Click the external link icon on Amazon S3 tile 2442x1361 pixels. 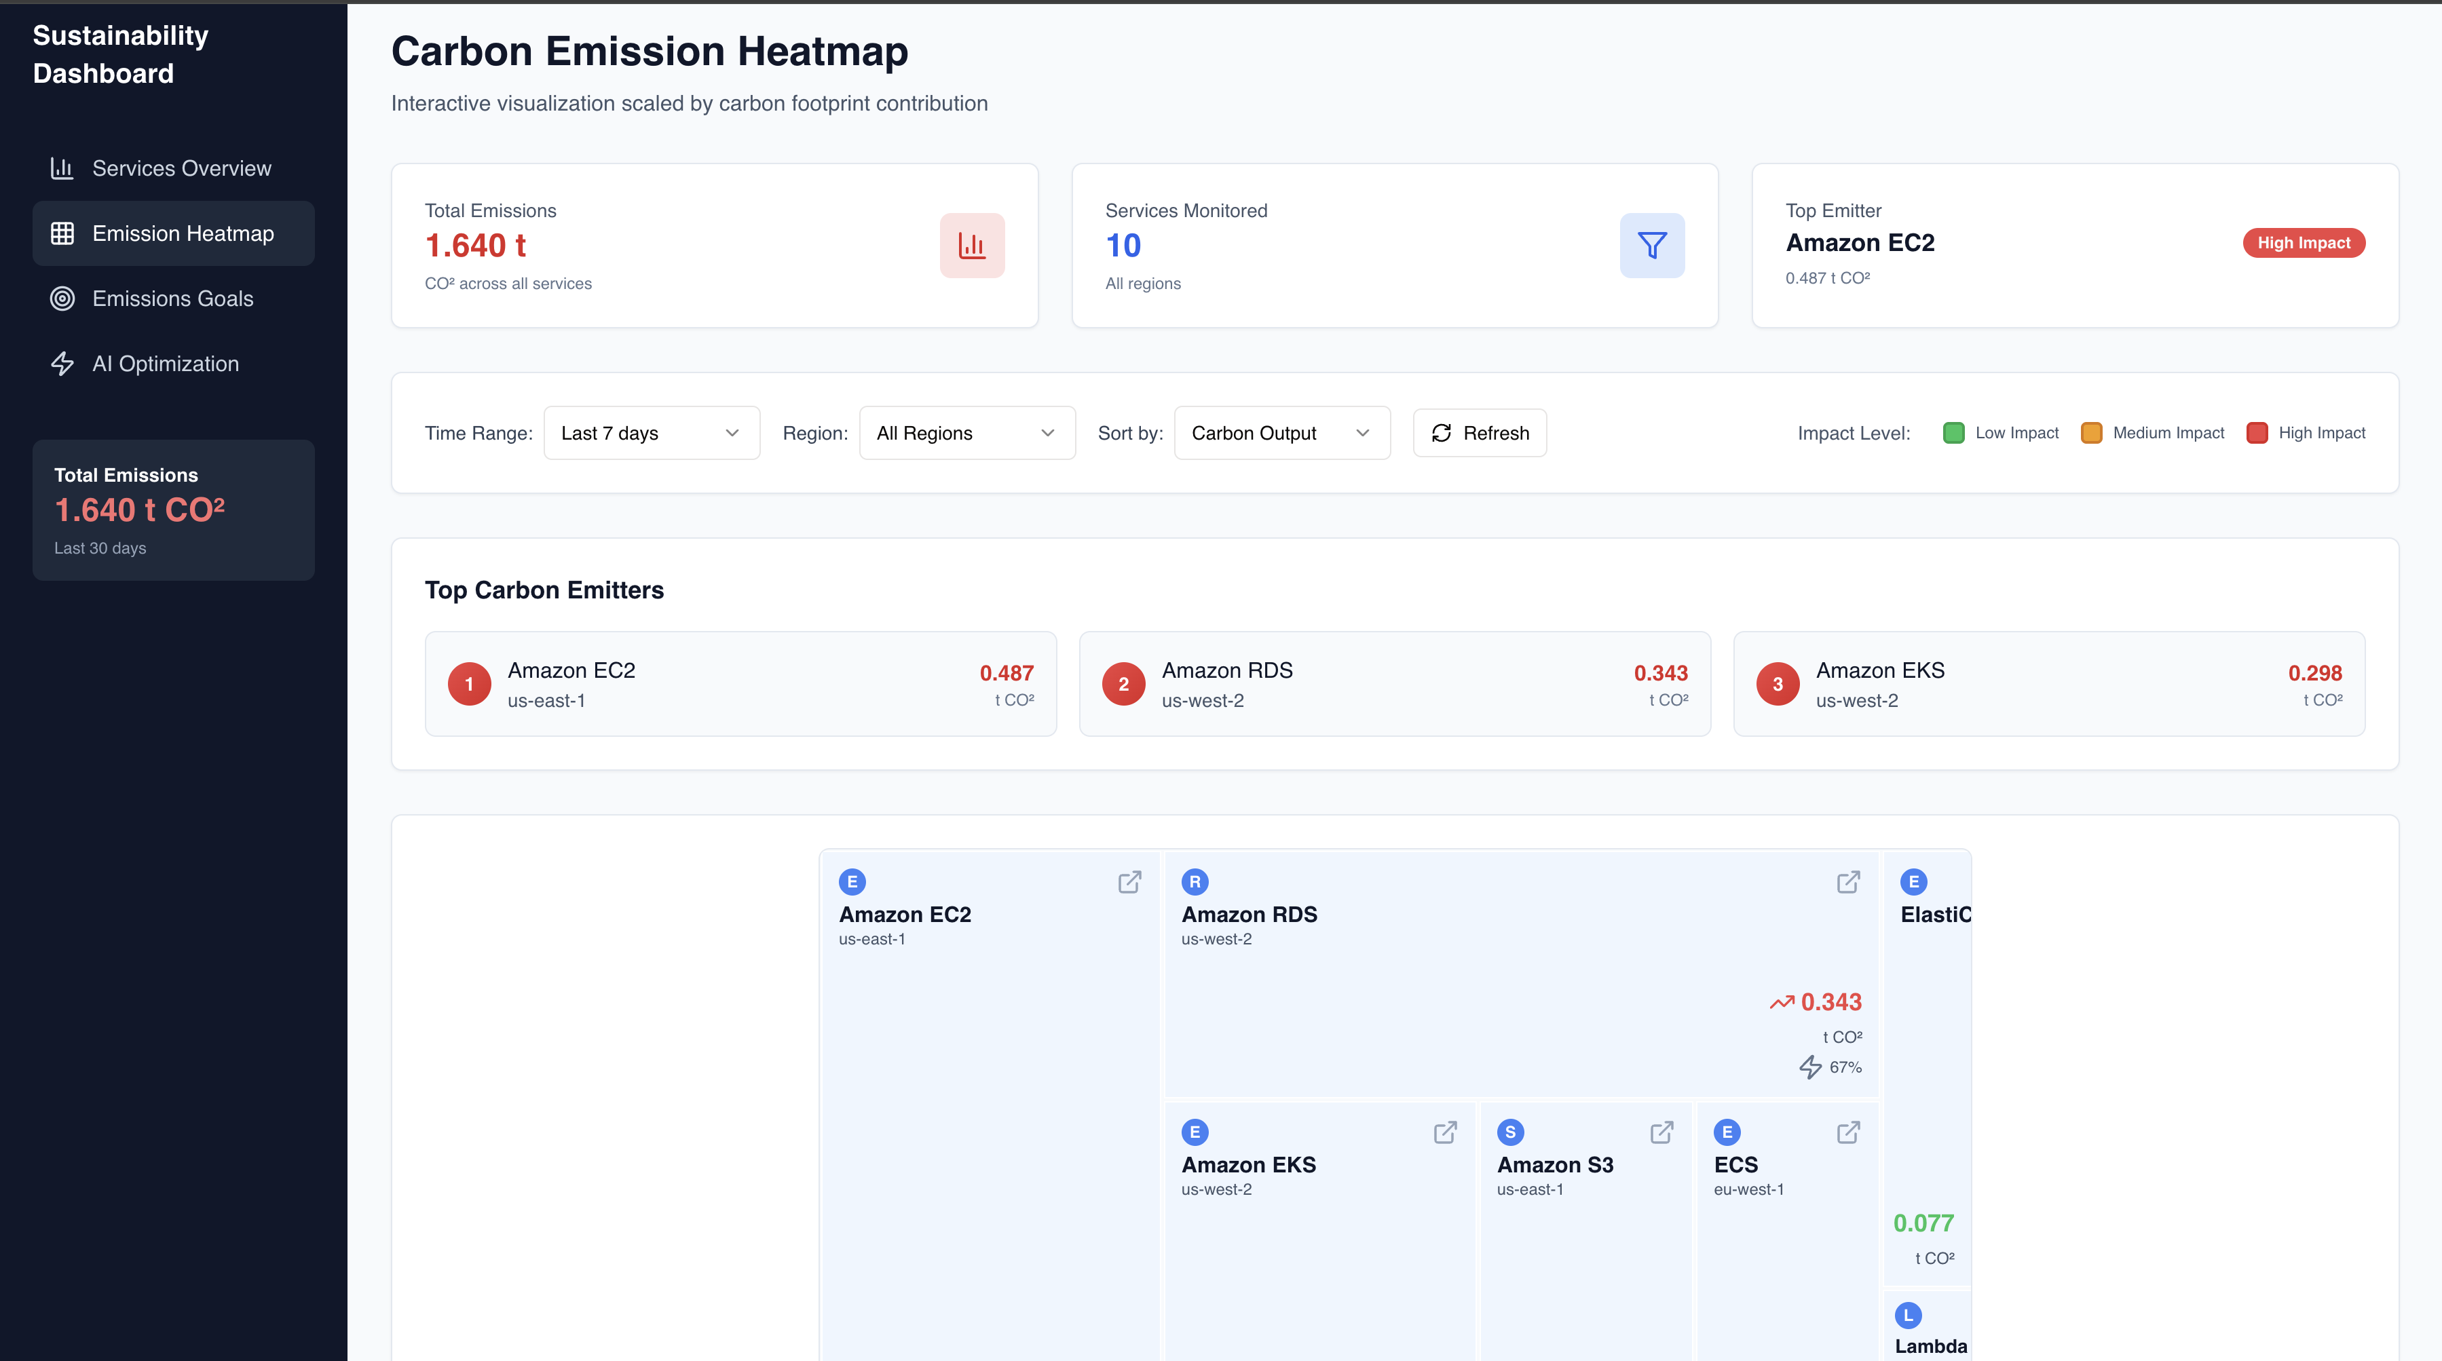coord(1661,1132)
